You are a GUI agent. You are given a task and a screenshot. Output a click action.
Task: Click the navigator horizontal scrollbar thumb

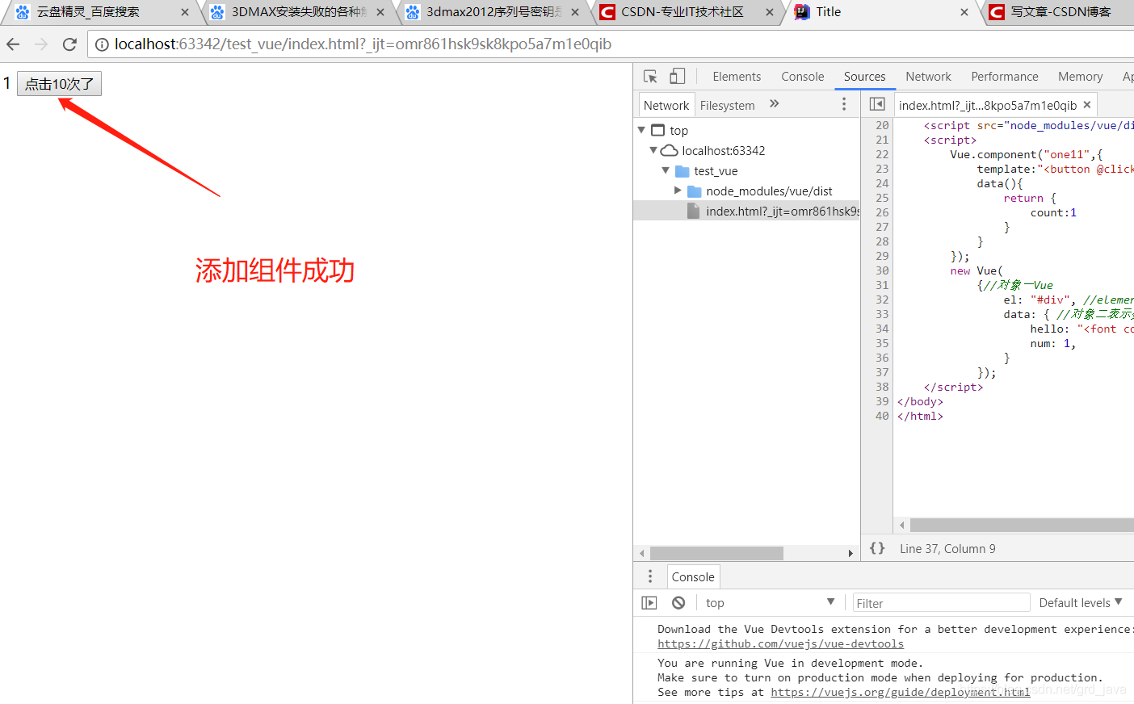click(716, 553)
